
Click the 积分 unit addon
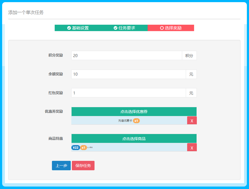tap(189, 56)
